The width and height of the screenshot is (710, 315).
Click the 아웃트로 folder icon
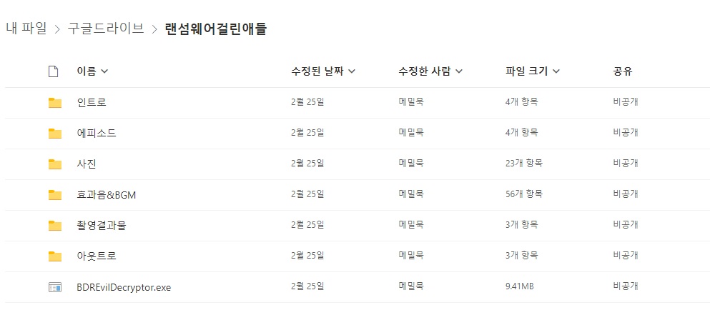55,256
